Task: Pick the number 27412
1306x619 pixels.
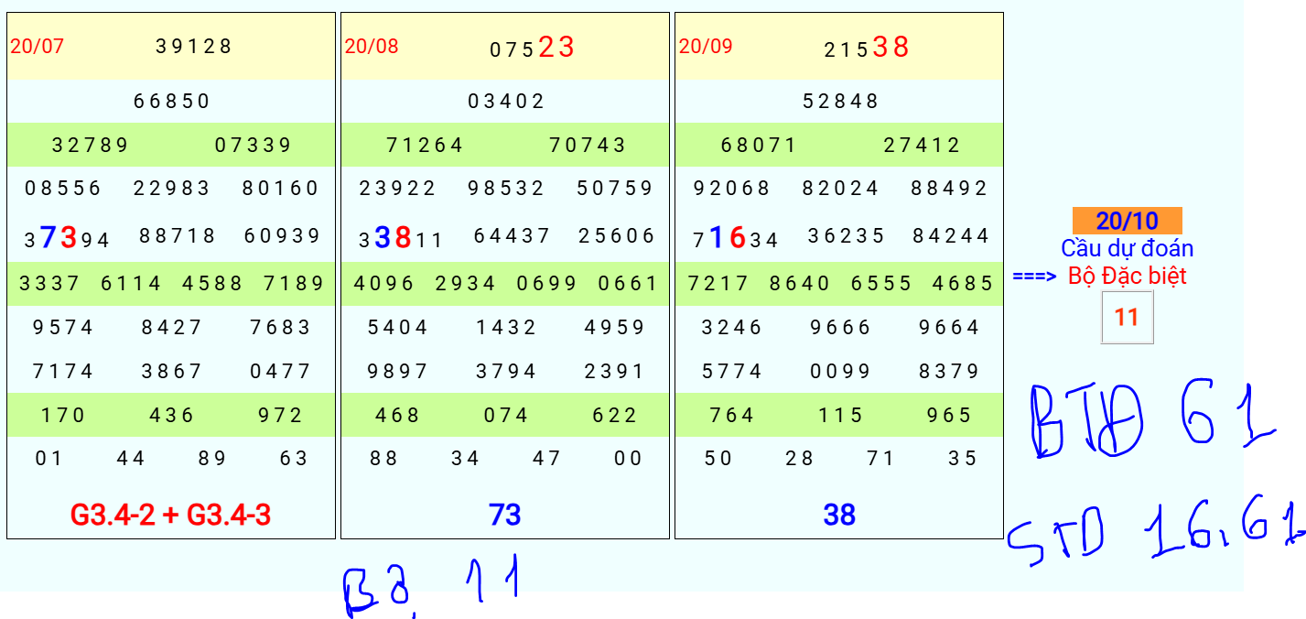Action: pyautogui.click(x=923, y=145)
